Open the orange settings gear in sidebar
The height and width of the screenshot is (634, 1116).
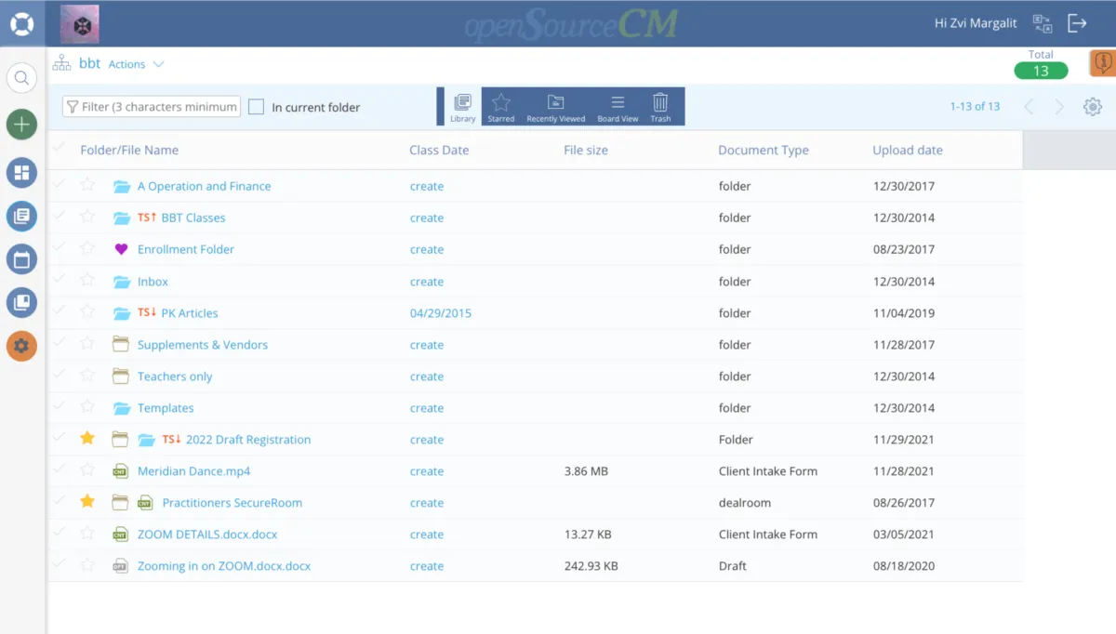(x=21, y=347)
